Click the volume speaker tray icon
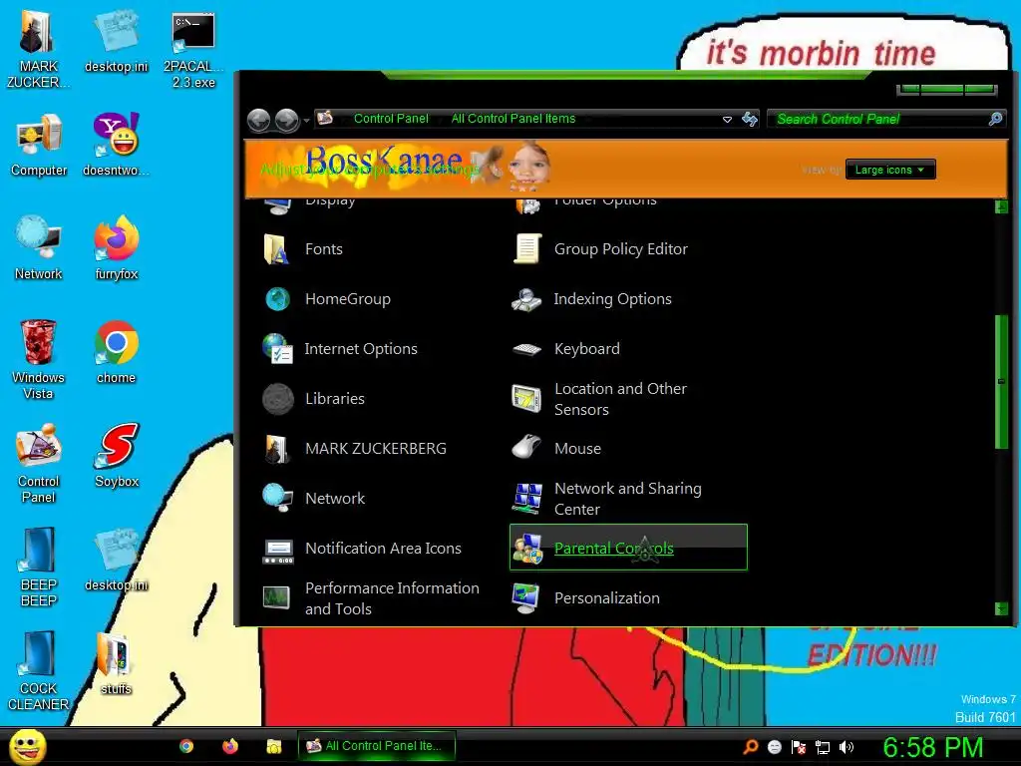 [846, 747]
